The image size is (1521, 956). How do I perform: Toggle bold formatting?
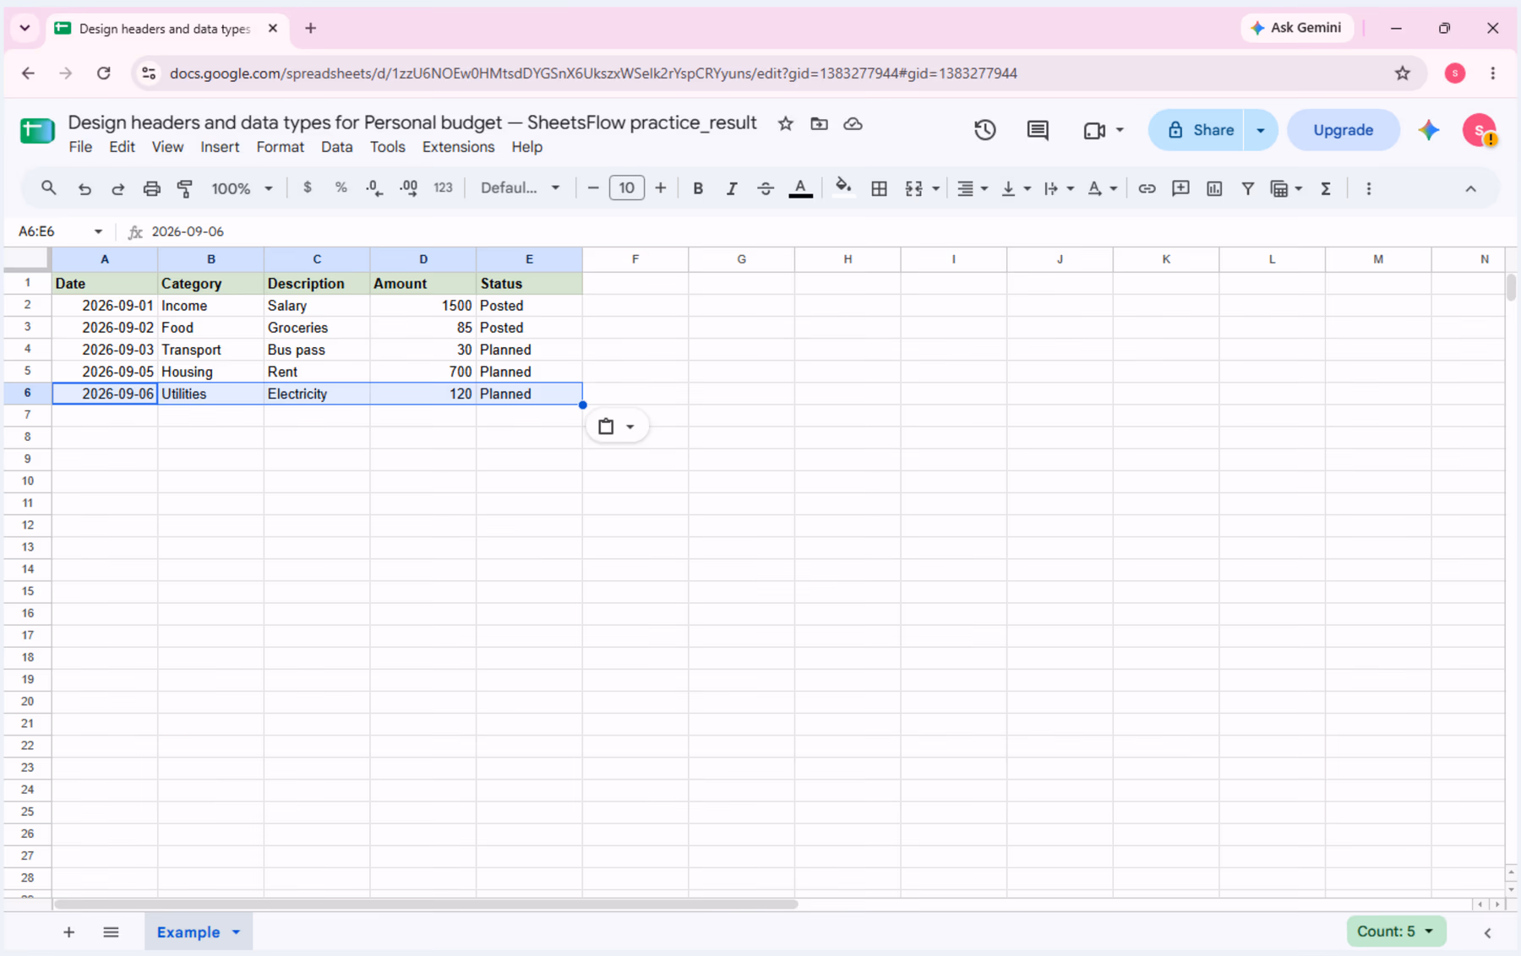coord(698,188)
